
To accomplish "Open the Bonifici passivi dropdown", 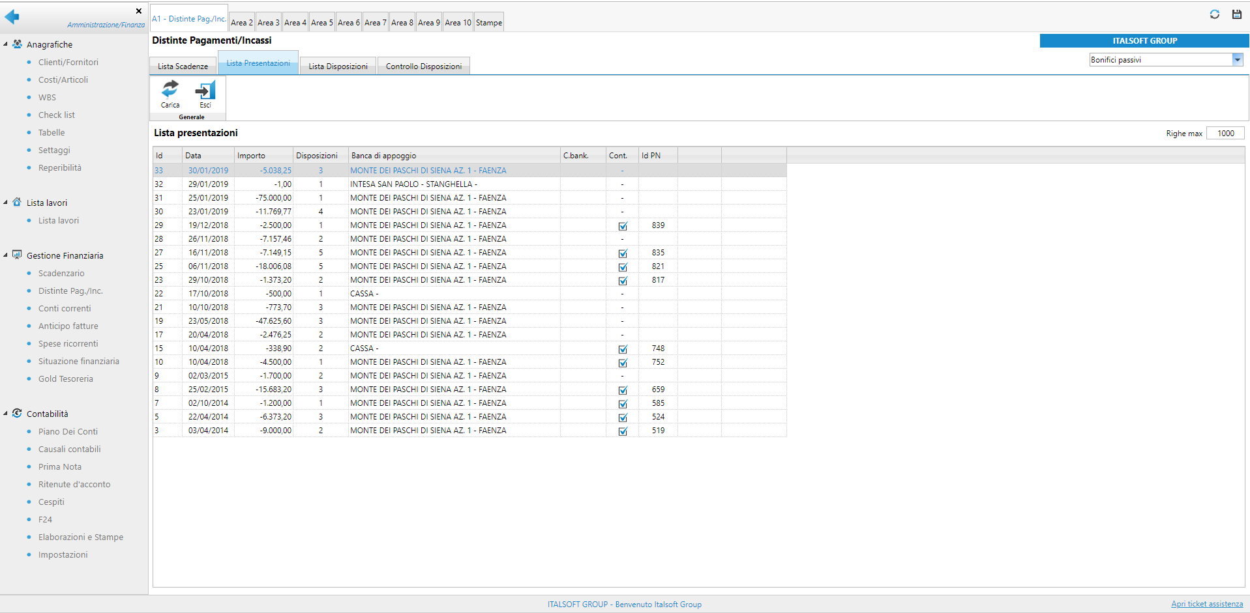I will 1237,60.
